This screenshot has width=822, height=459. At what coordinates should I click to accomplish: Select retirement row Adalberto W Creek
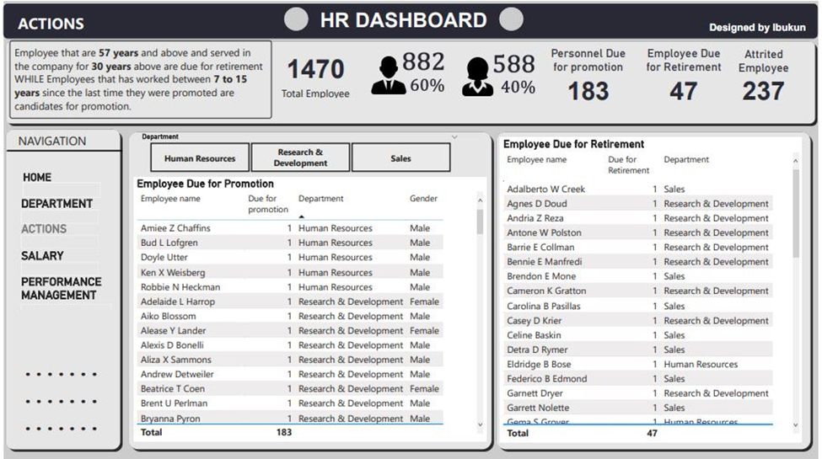(x=638, y=189)
